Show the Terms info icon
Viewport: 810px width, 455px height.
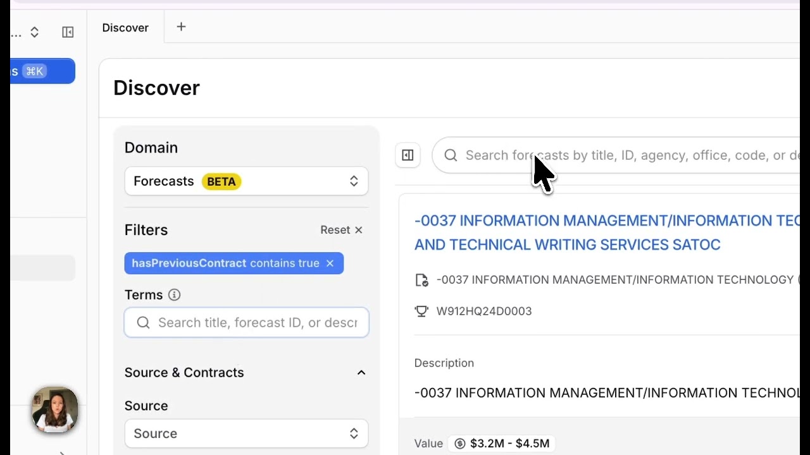174,295
